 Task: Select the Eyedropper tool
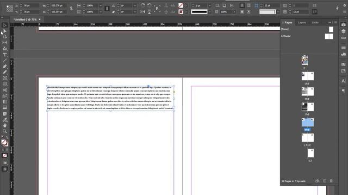5,120
